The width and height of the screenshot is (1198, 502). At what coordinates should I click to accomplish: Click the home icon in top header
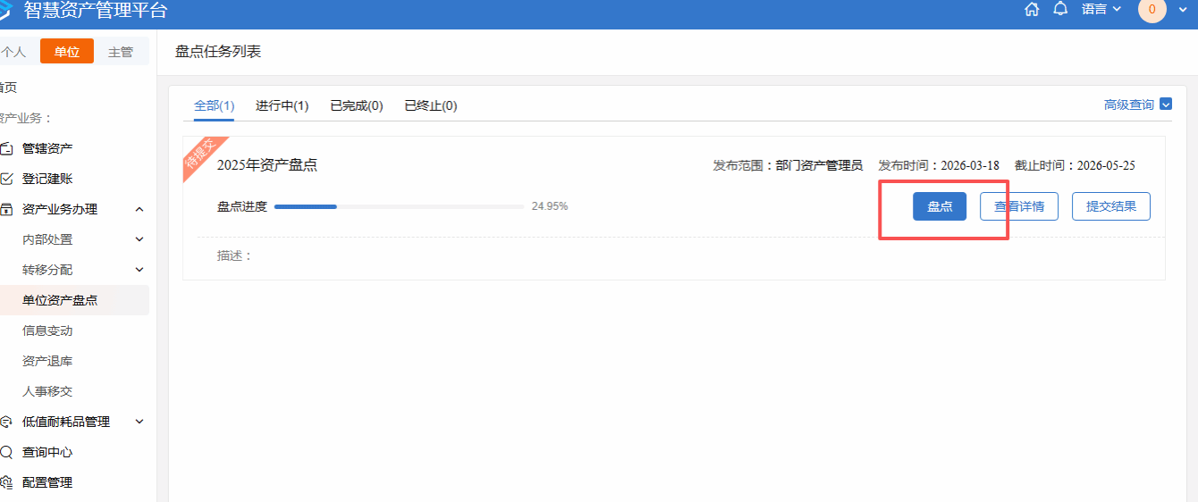1032,10
